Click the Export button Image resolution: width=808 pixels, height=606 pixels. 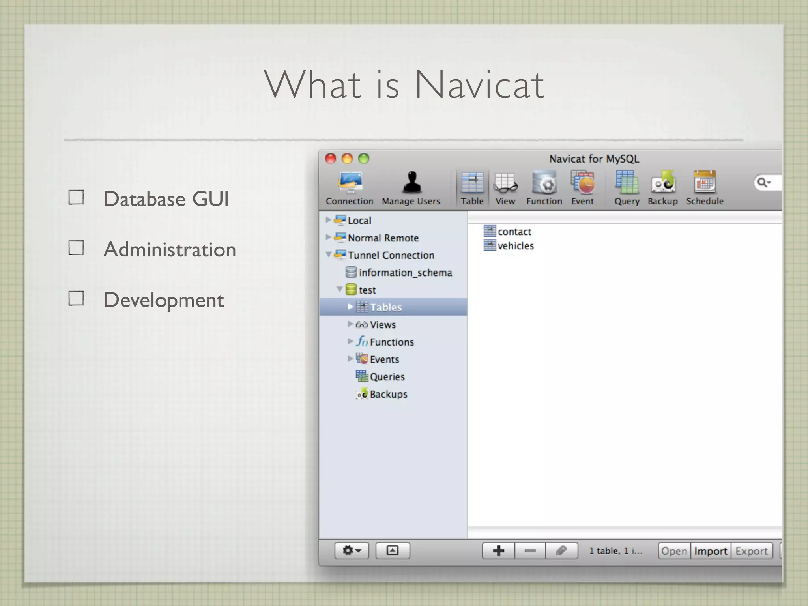tap(752, 551)
